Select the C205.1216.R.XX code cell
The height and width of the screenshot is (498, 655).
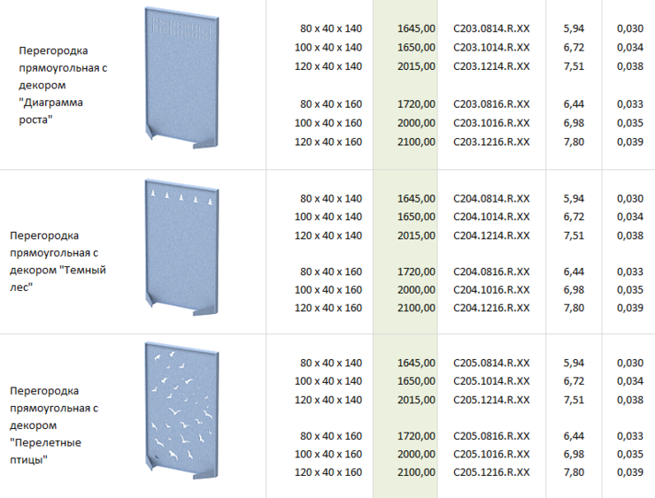pos(491,472)
